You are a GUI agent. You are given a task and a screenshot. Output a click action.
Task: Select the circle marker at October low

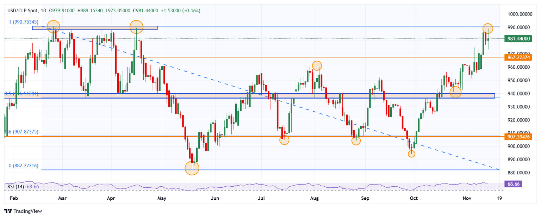pos(411,154)
